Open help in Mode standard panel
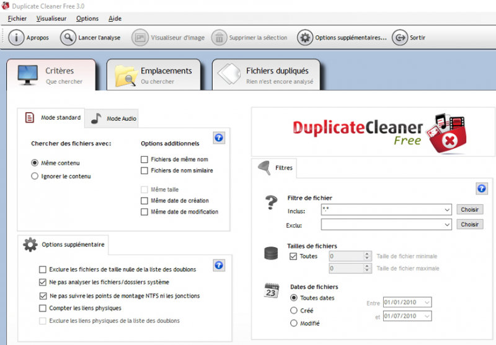Image resolution: width=496 pixels, height=345 pixels. pos(219,138)
